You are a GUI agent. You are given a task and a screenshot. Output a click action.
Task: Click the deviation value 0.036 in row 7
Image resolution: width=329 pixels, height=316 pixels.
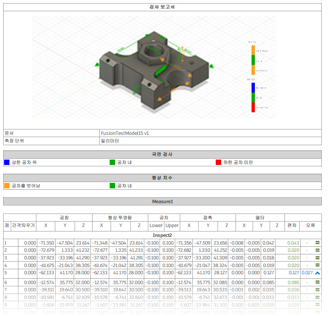(293, 290)
